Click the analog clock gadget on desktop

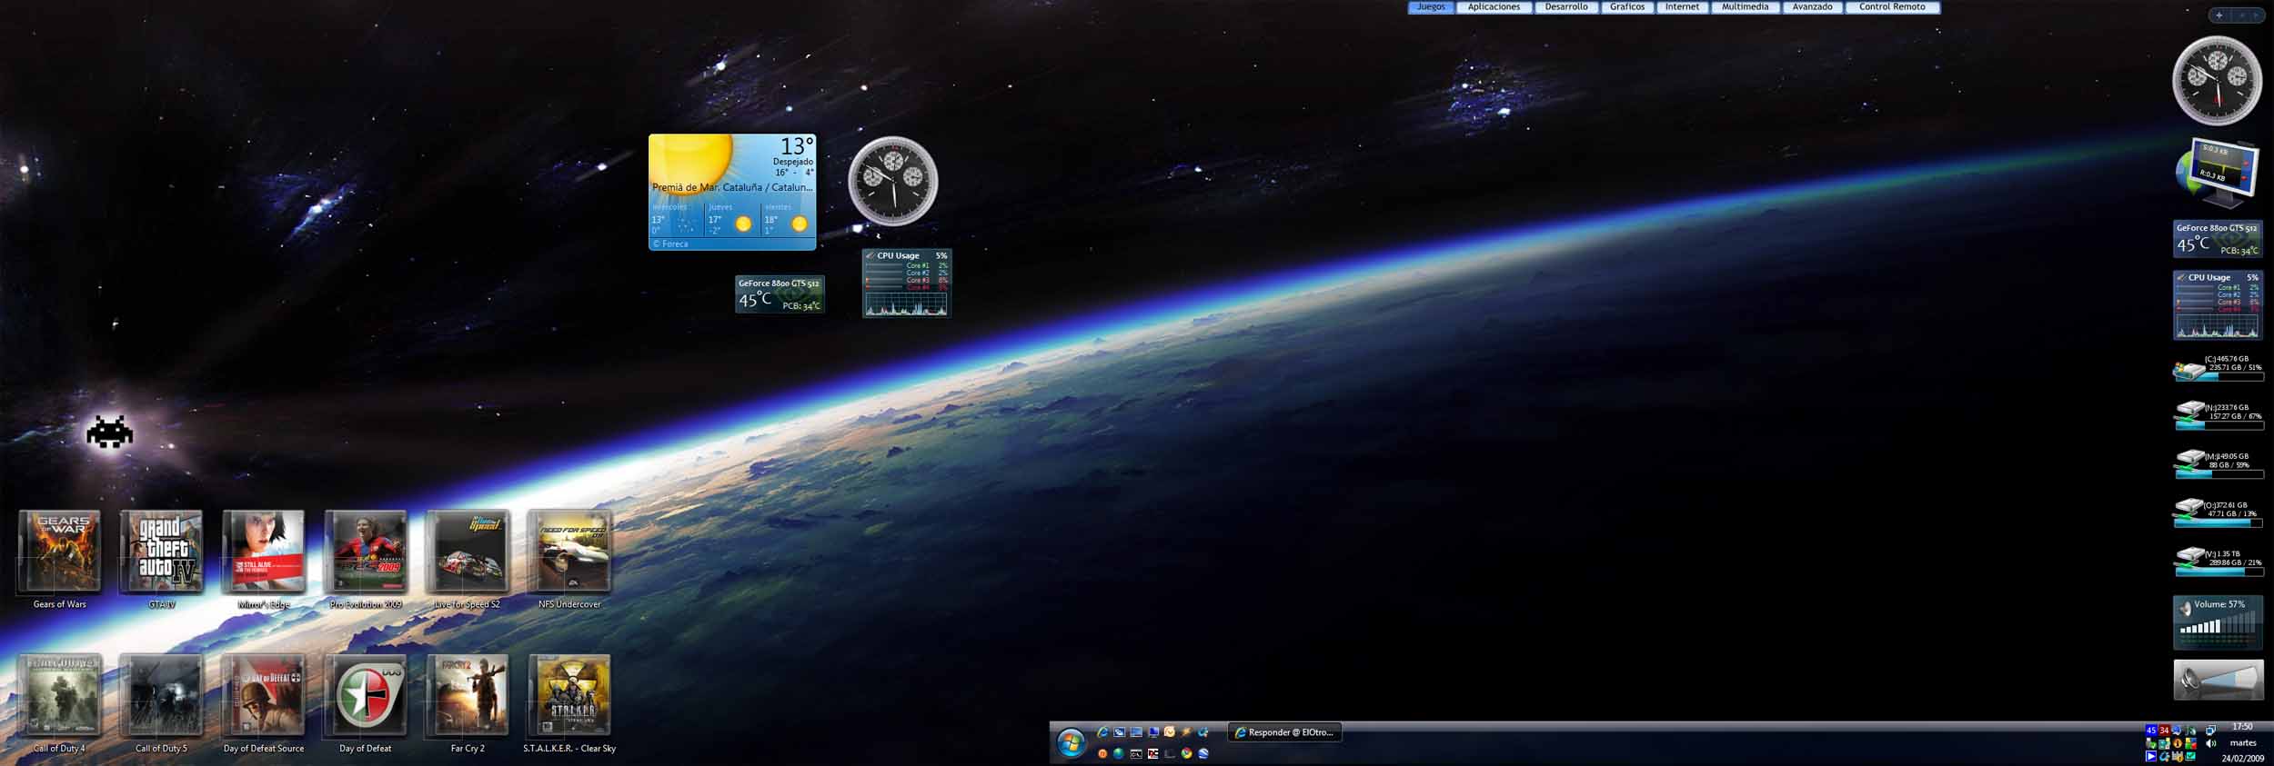click(x=893, y=182)
